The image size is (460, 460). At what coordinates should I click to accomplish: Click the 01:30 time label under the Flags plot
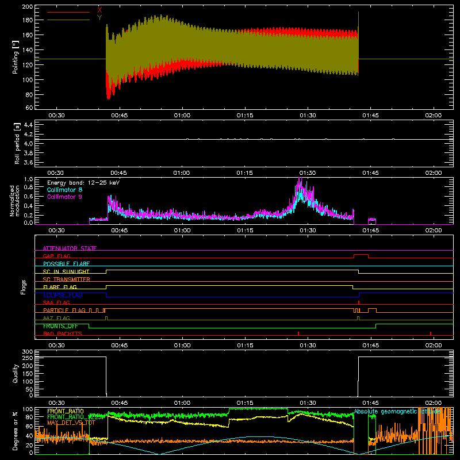point(308,346)
